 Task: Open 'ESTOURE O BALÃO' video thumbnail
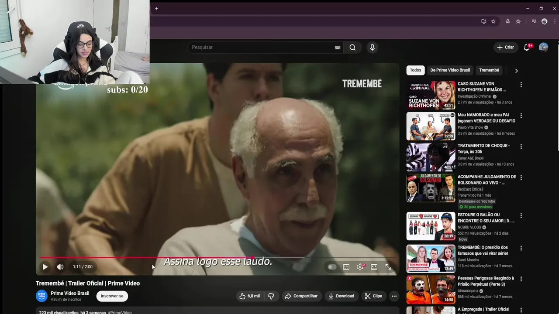click(431, 226)
